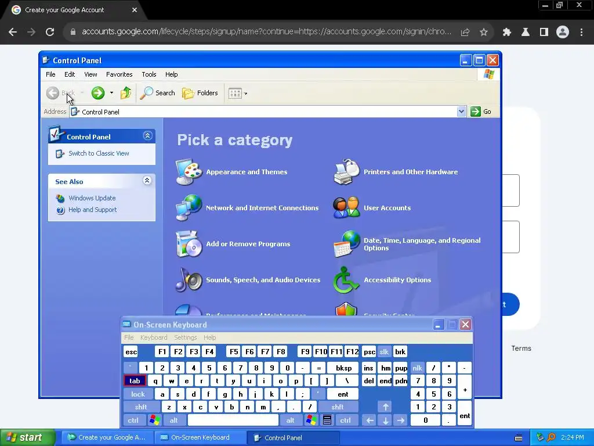This screenshot has height=446, width=594.
Task: Click the space bar on on-screen keyboard
Action: (x=233, y=420)
